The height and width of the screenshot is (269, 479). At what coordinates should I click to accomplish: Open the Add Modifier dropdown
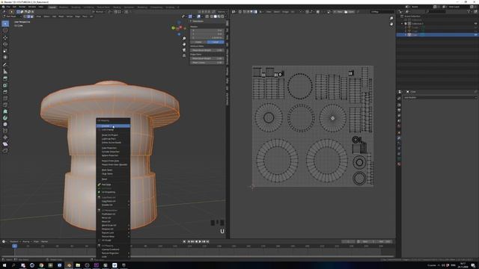pos(440,97)
